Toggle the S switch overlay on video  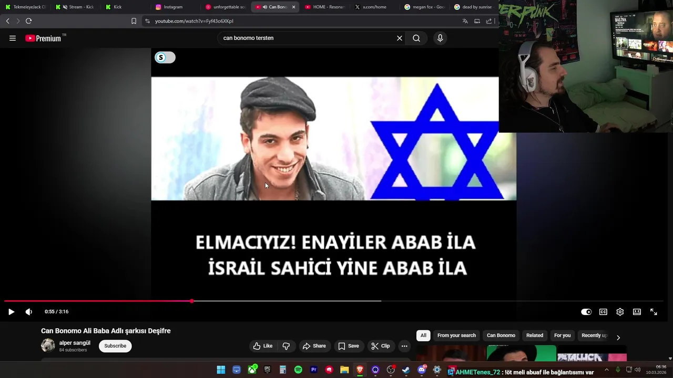click(165, 58)
